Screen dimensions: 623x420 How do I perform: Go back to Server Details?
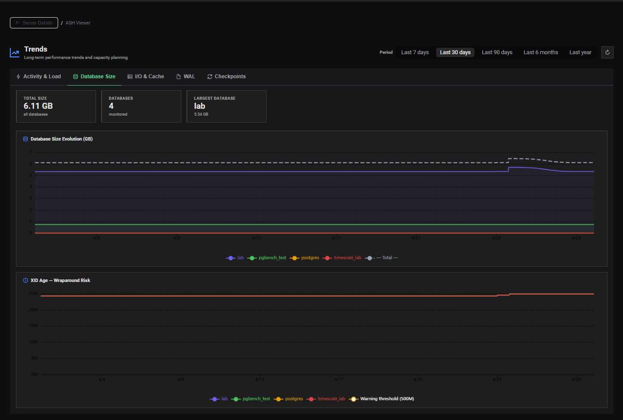34,23
